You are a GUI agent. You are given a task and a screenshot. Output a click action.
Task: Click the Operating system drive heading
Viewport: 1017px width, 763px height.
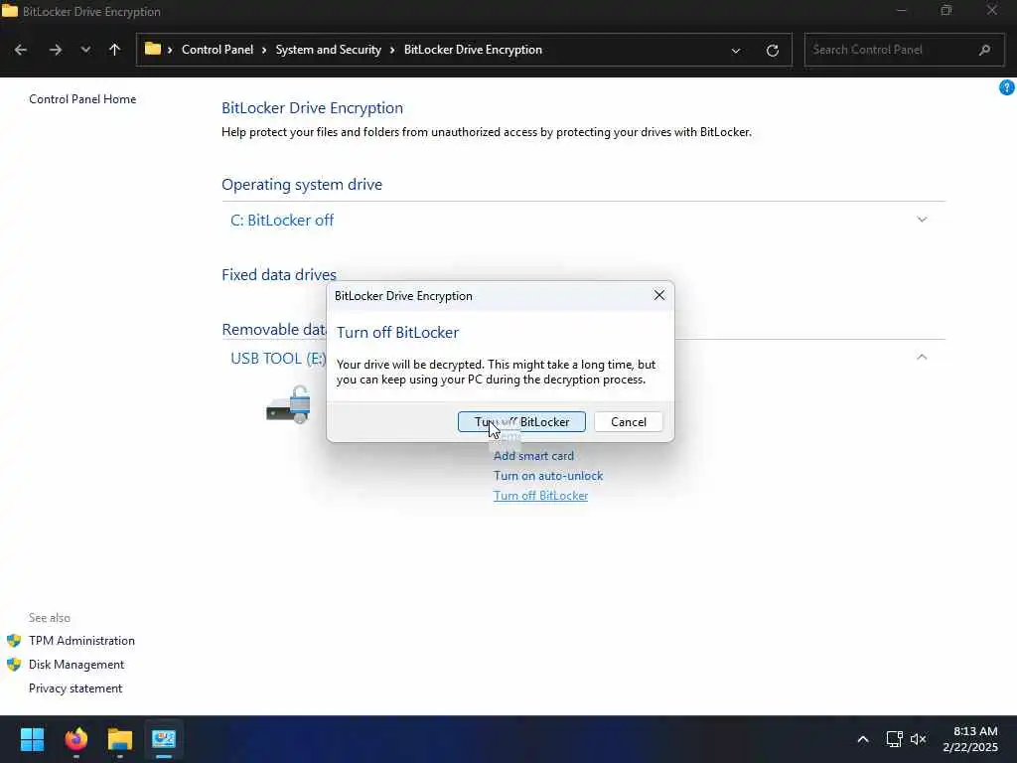click(302, 184)
